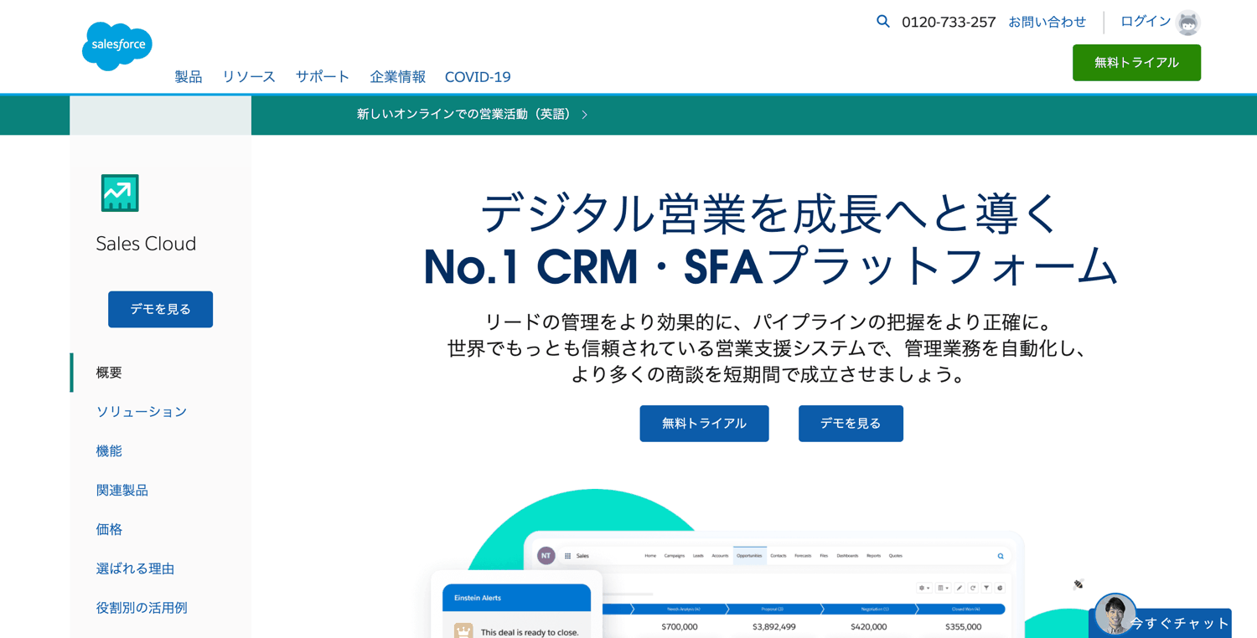Select 価格 in the side navigation
1257x638 pixels.
click(109, 530)
